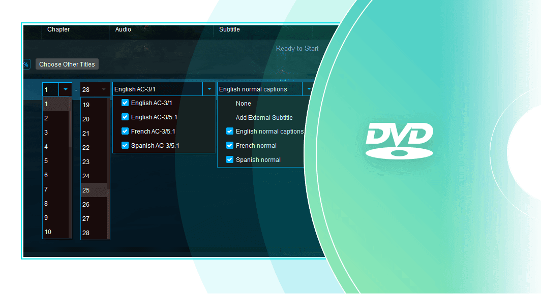Image resolution: width=541 pixels, height=294 pixels.
Task: Uncheck the English AC-3/1 audio track
Action: (125, 103)
